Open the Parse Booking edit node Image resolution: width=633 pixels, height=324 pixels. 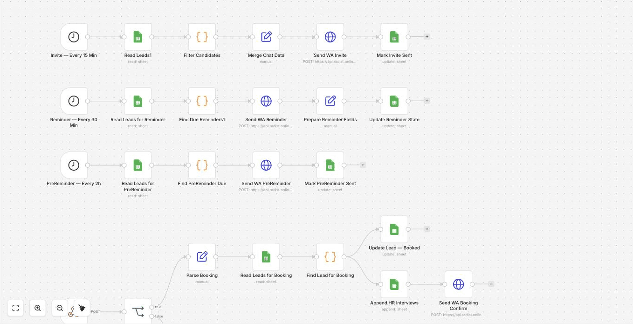click(202, 257)
